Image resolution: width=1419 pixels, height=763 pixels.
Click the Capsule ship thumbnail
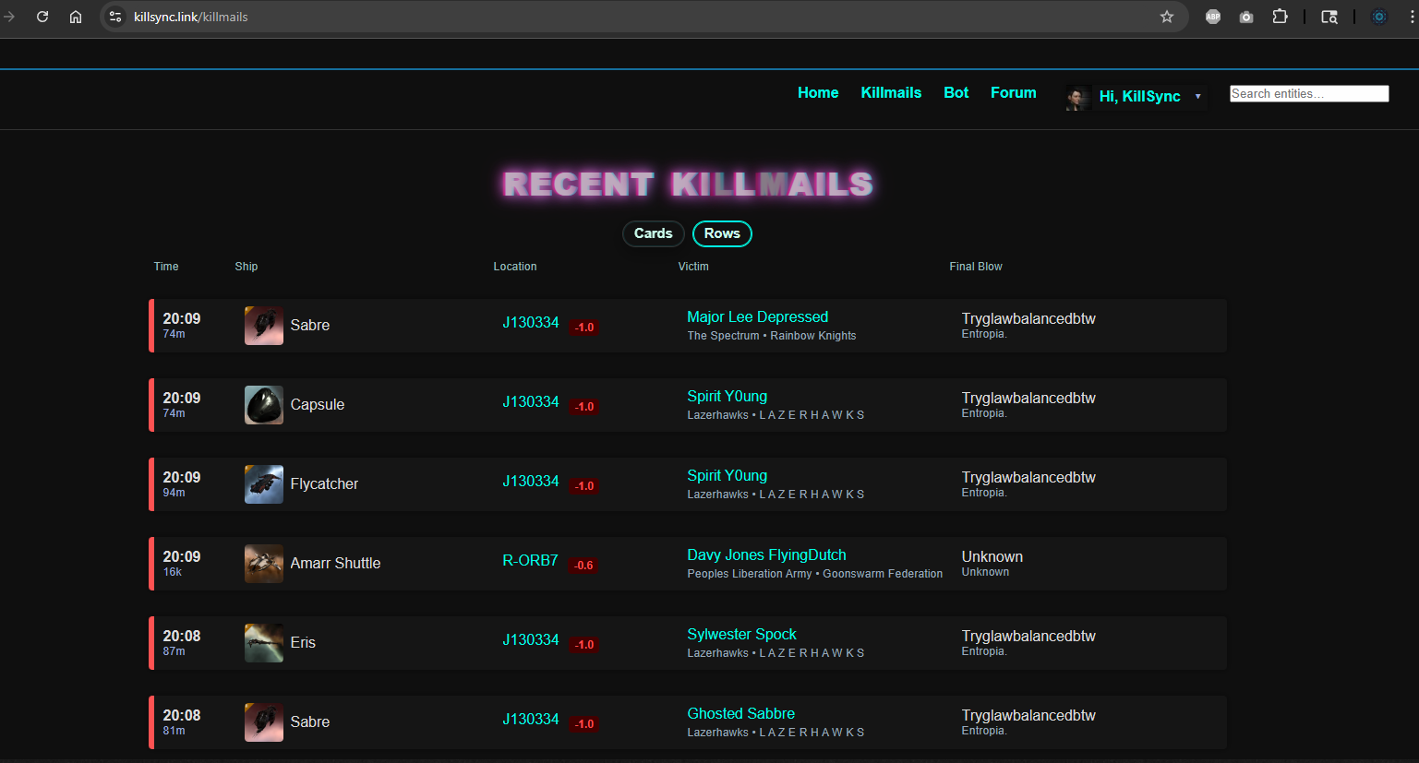click(x=263, y=405)
